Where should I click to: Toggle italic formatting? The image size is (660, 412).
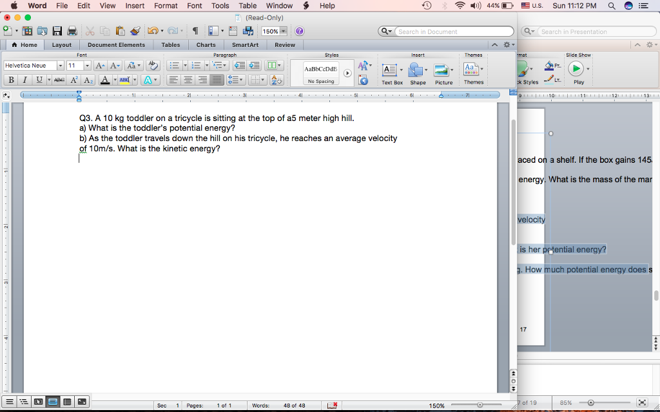(x=24, y=80)
